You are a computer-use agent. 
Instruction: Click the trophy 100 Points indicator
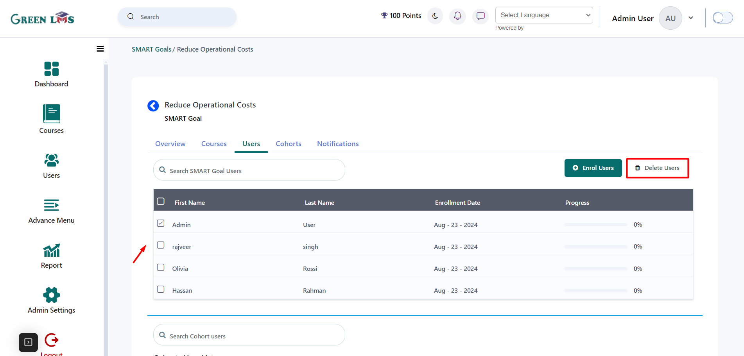(x=401, y=16)
